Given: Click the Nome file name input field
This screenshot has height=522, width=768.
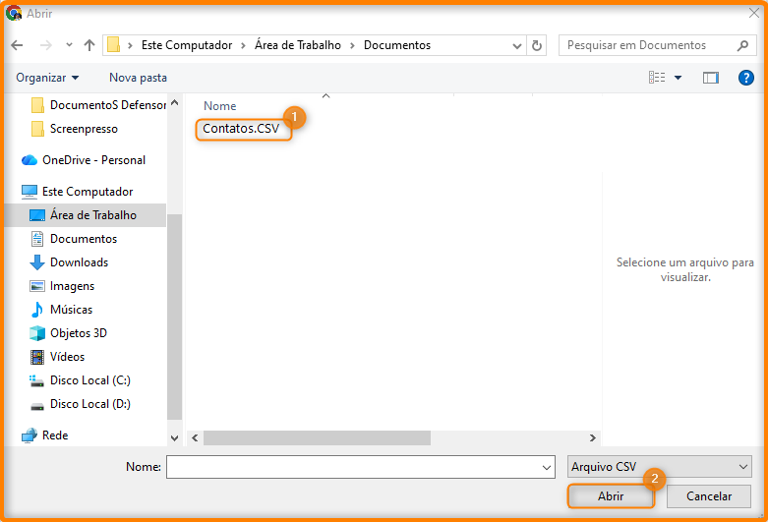Looking at the screenshot, I should coord(359,467).
